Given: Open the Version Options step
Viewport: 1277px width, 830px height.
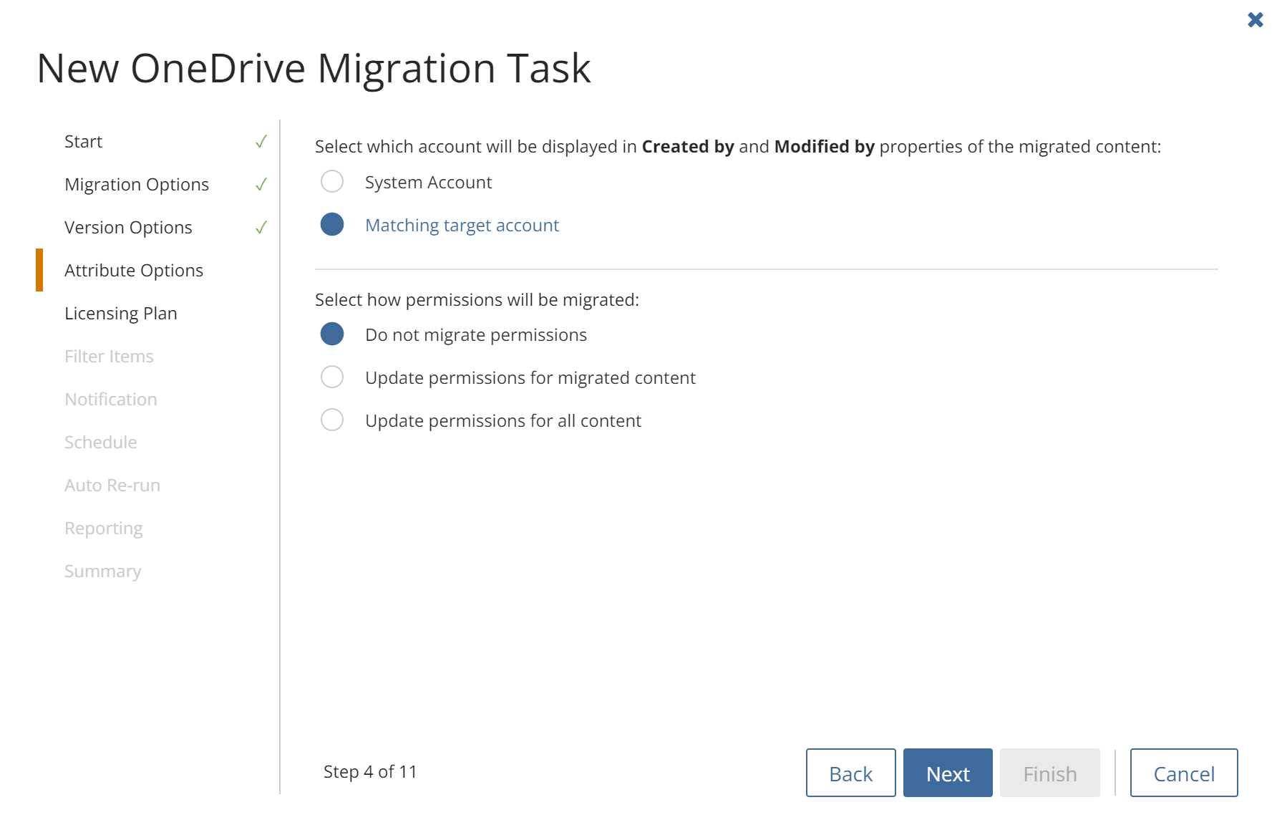Looking at the screenshot, I should pos(128,227).
